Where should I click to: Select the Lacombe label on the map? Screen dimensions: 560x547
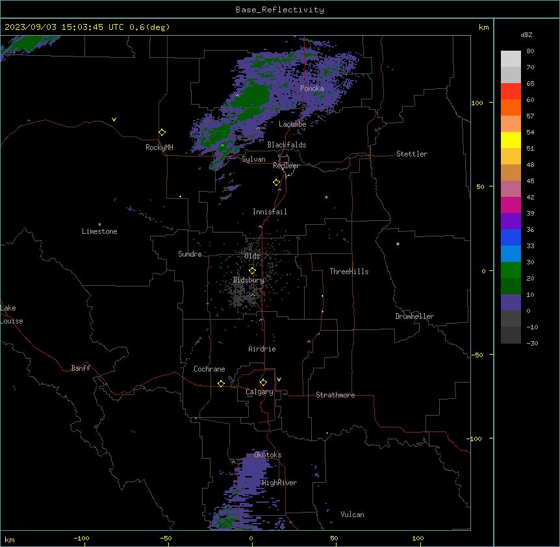coord(292,124)
